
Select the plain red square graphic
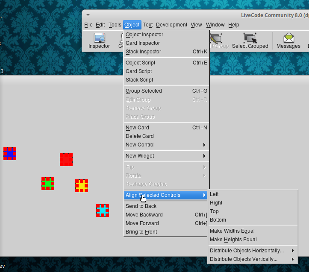(66, 160)
